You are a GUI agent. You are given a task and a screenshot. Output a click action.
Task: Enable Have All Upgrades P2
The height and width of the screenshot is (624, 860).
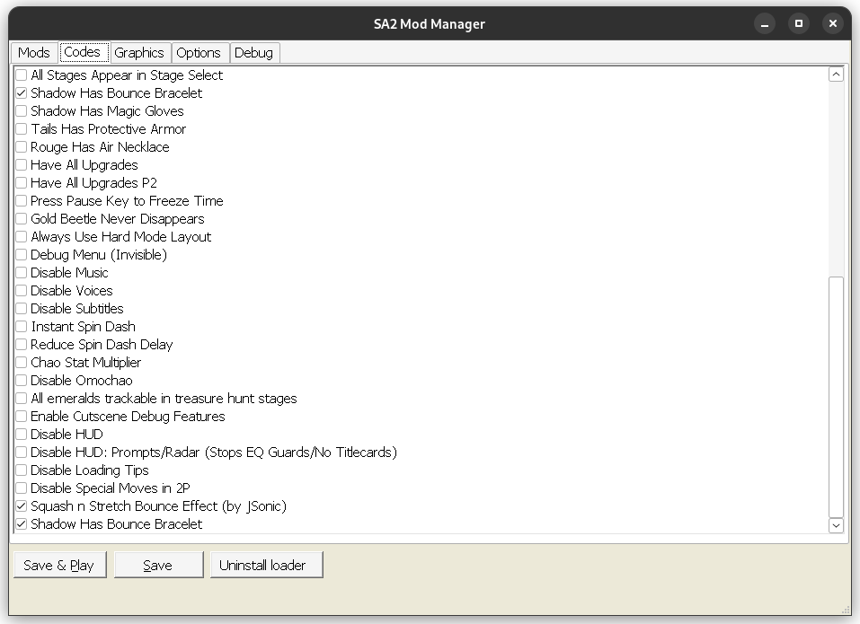coord(22,183)
